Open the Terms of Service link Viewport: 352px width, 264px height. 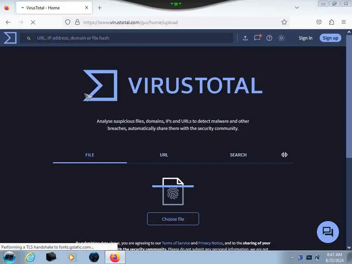coord(176,243)
